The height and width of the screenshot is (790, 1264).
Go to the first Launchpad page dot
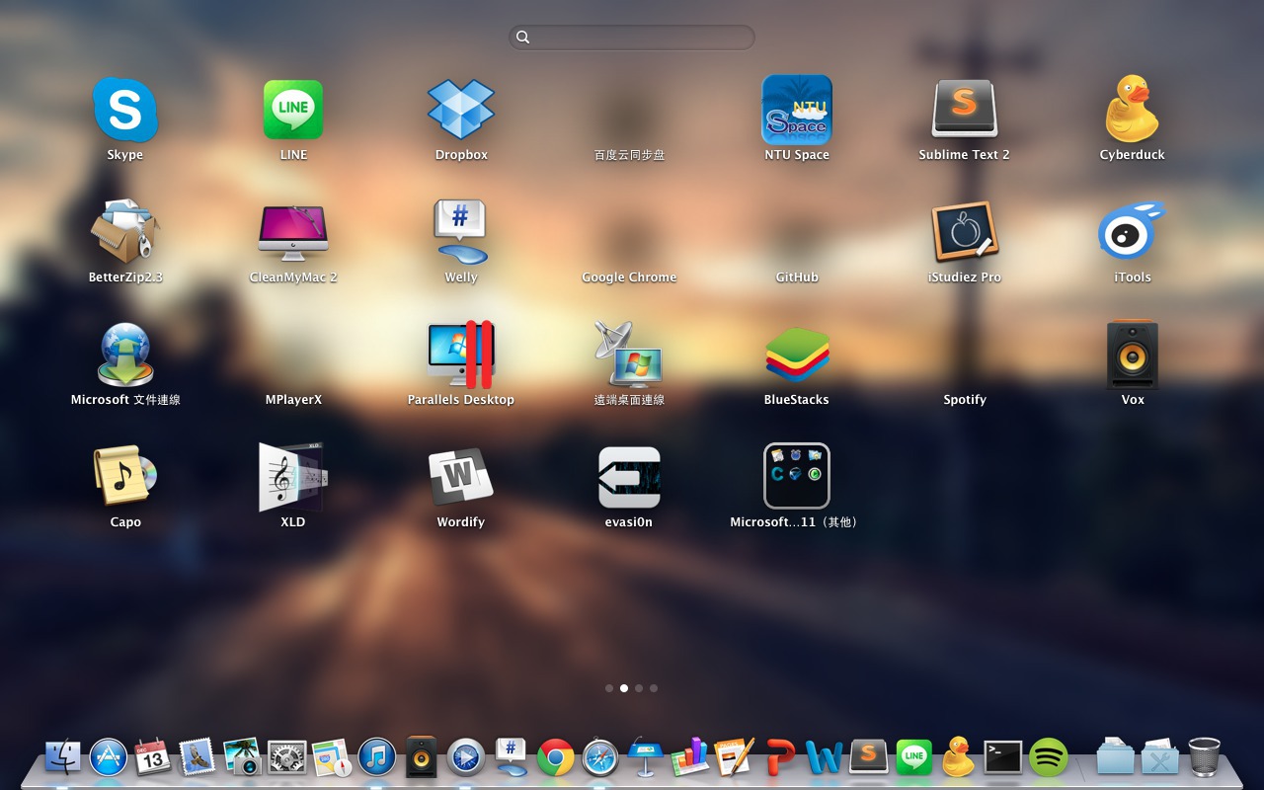[x=609, y=688]
